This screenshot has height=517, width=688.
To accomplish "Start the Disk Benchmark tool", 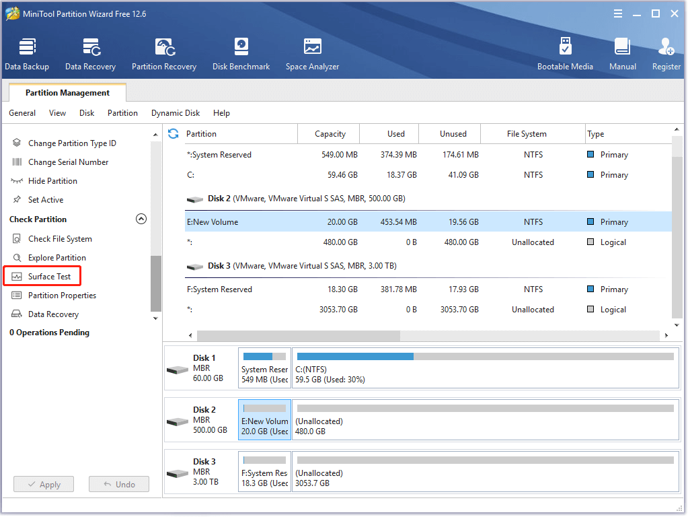I will [241, 54].
